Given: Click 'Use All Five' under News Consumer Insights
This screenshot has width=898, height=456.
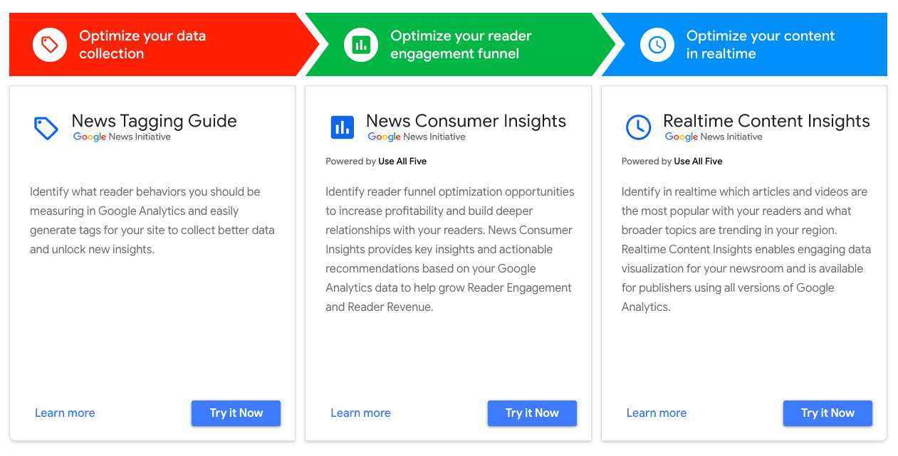Looking at the screenshot, I should (404, 161).
